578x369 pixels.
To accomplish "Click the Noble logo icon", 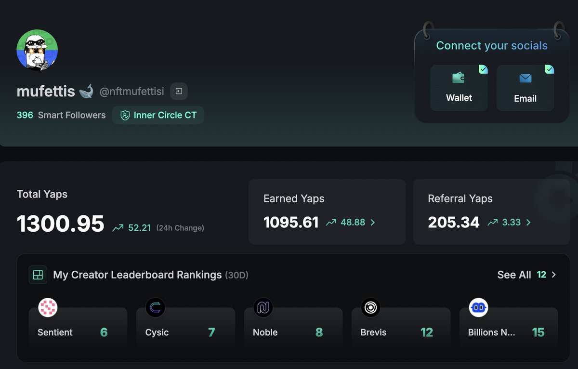I will point(263,307).
